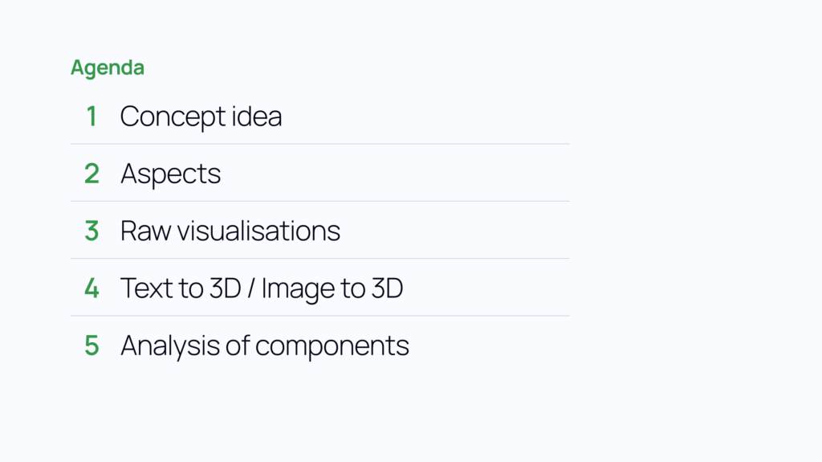Viewport: 822px width, 462px height.
Task: Select the green number 2
Action: click(92, 174)
